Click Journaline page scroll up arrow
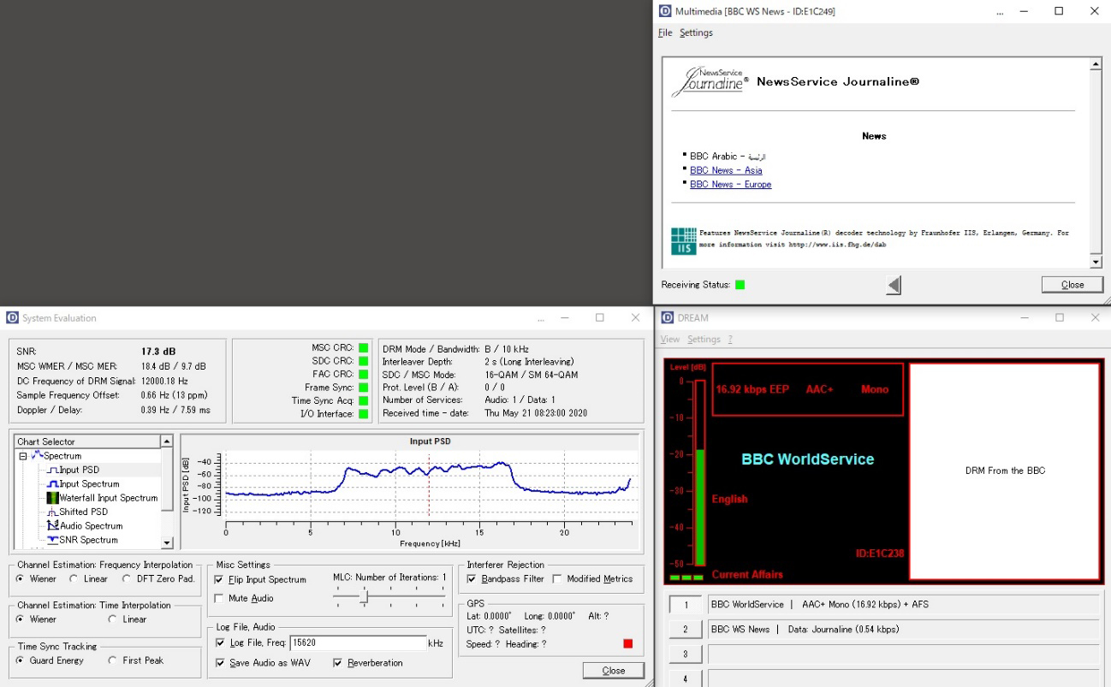Viewport: 1111px width, 687px height. (1096, 64)
